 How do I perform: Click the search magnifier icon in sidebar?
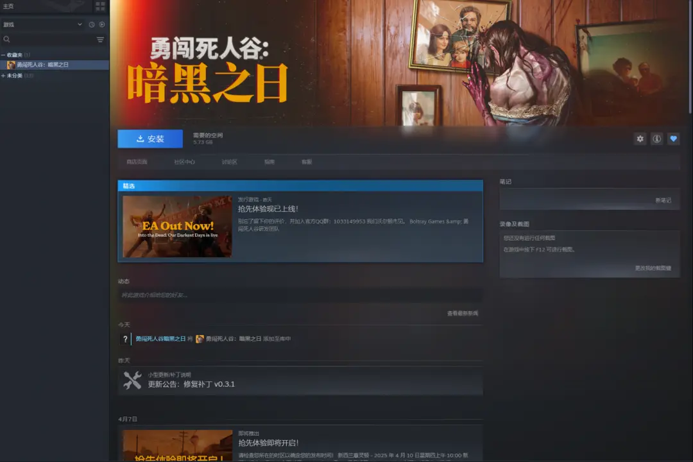click(x=6, y=39)
